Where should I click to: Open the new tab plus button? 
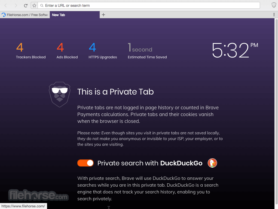[x=103, y=15]
